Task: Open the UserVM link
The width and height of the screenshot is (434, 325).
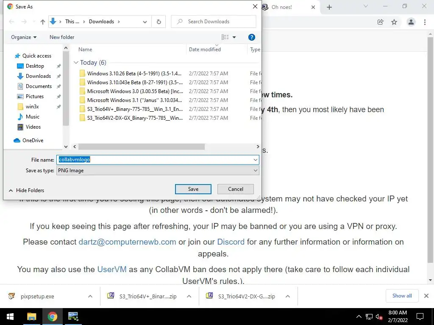Action: click(112, 269)
